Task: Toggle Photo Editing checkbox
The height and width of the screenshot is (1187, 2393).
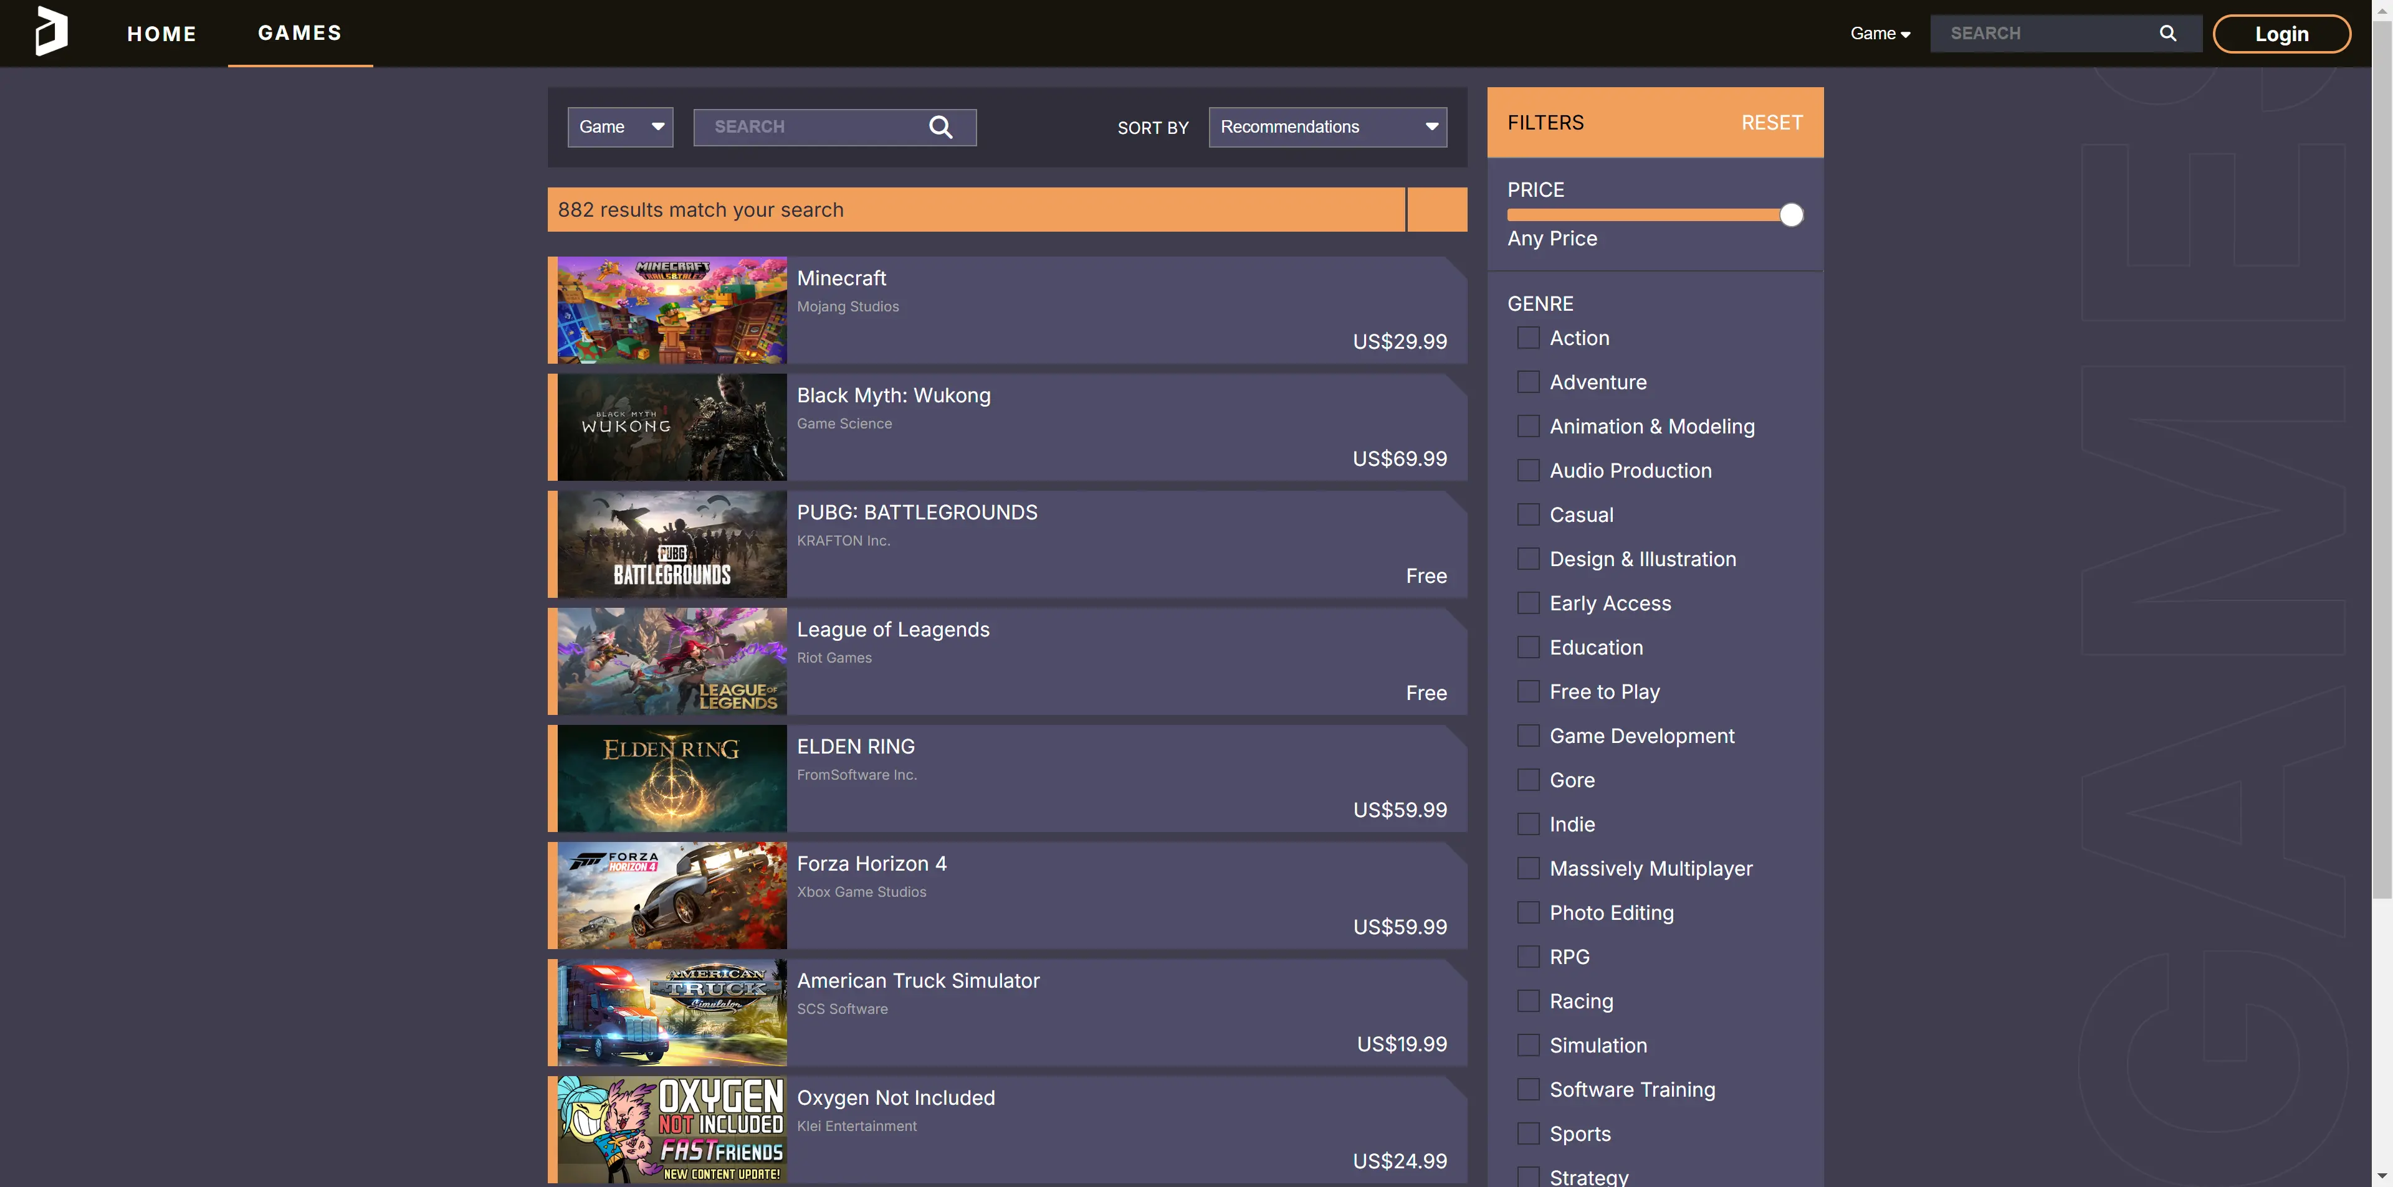Action: (1528, 913)
